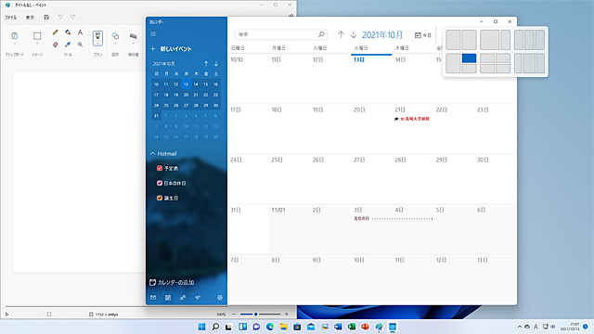Select 25日 cell in month view
The image size is (594, 334).
pyautogui.click(x=289, y=179)
